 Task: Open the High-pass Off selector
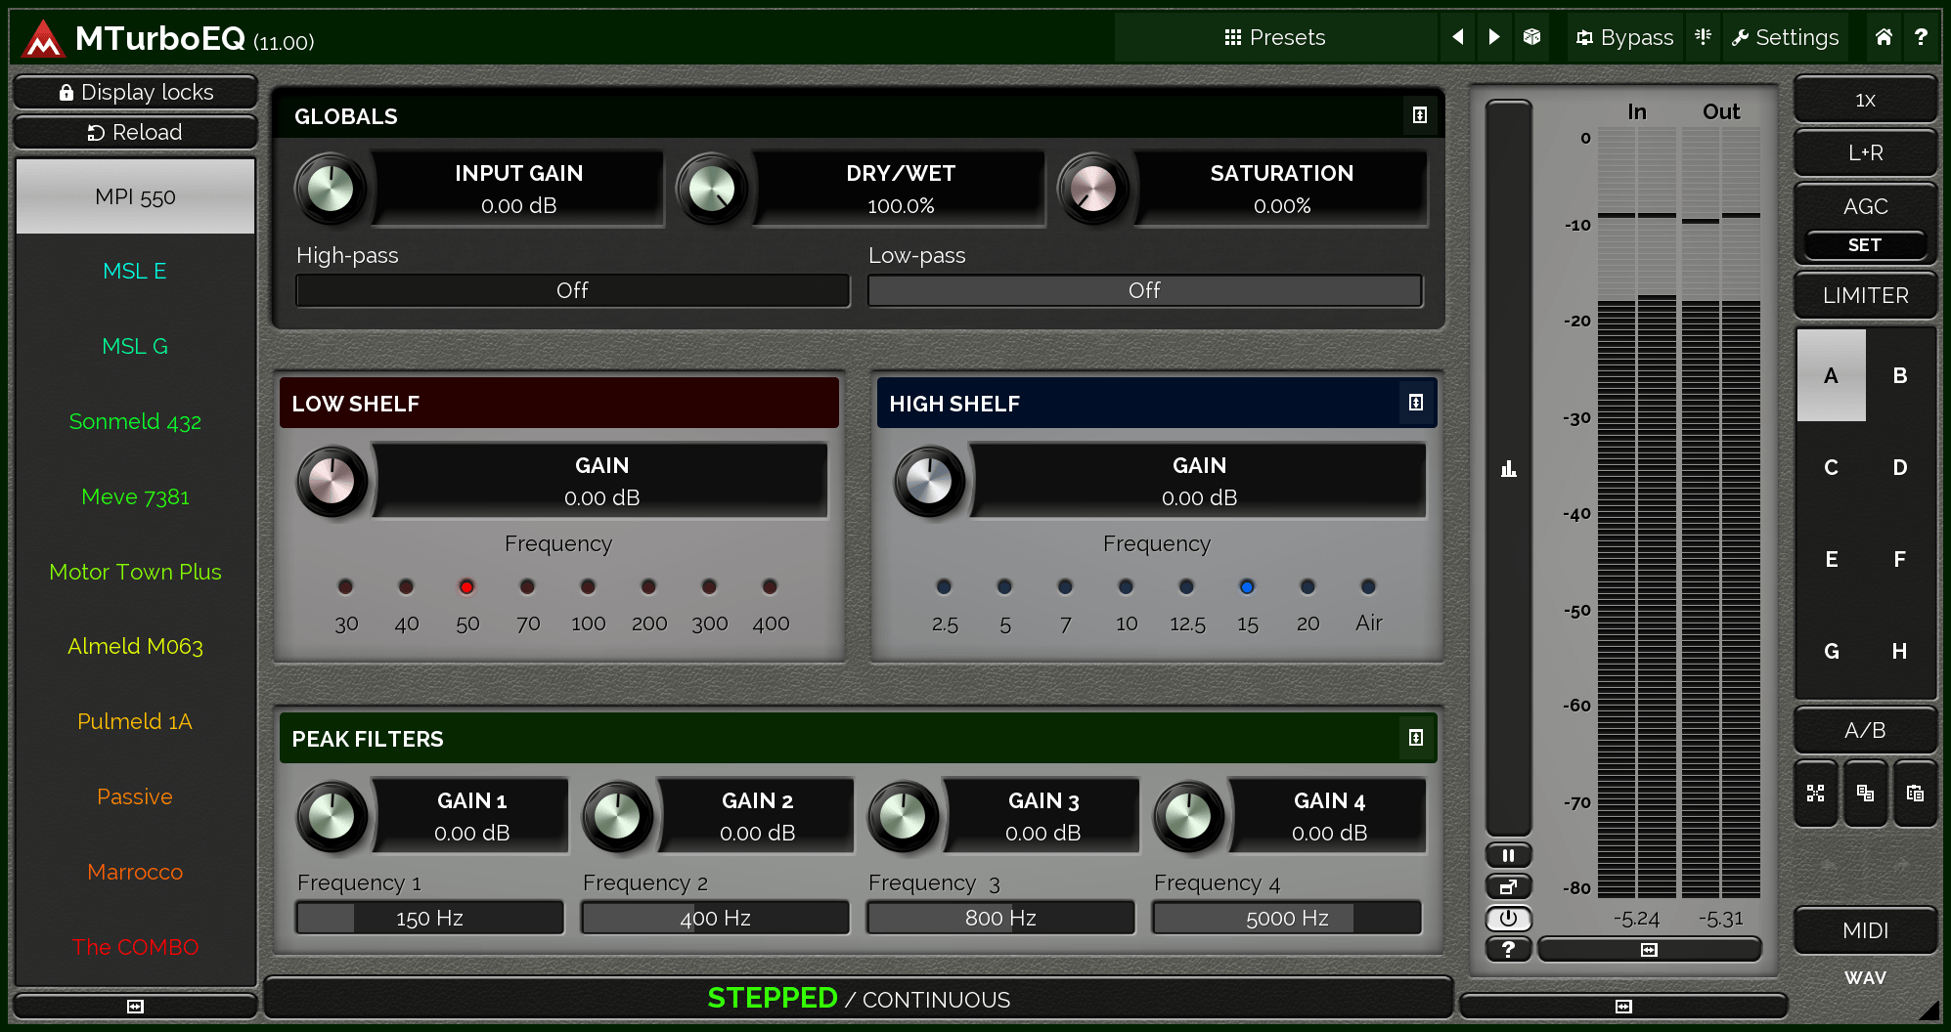click(x=572, y=290)
